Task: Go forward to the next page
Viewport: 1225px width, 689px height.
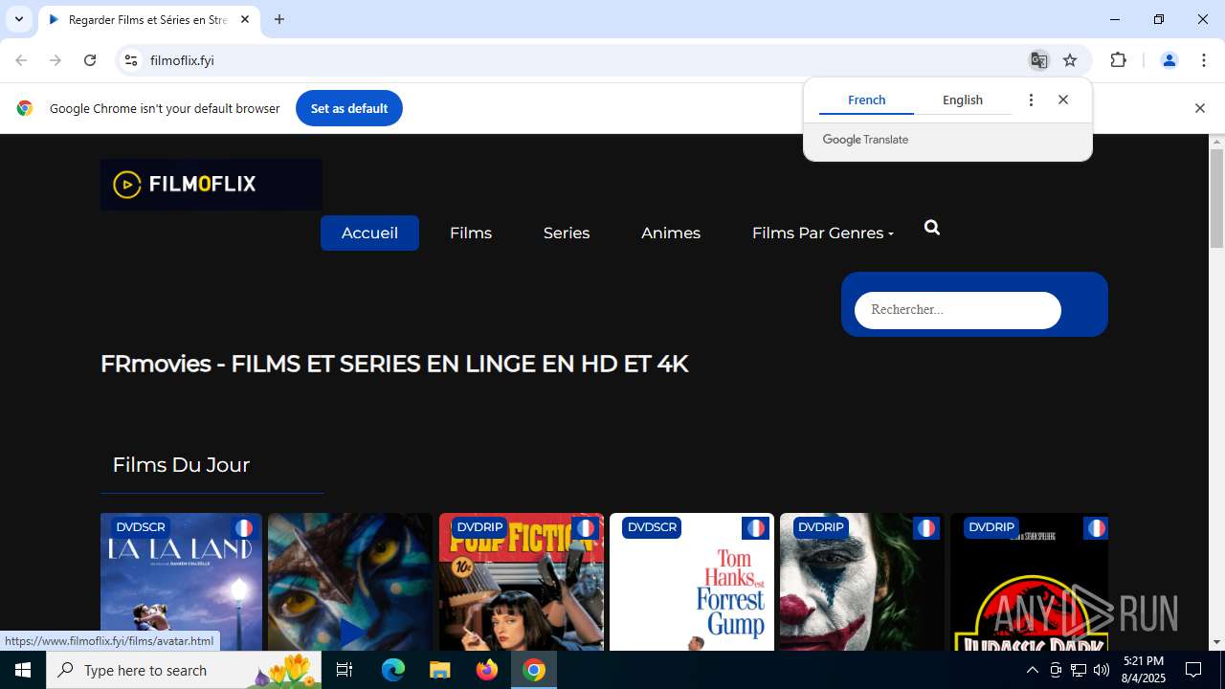Action: click(x=56, y=60)
